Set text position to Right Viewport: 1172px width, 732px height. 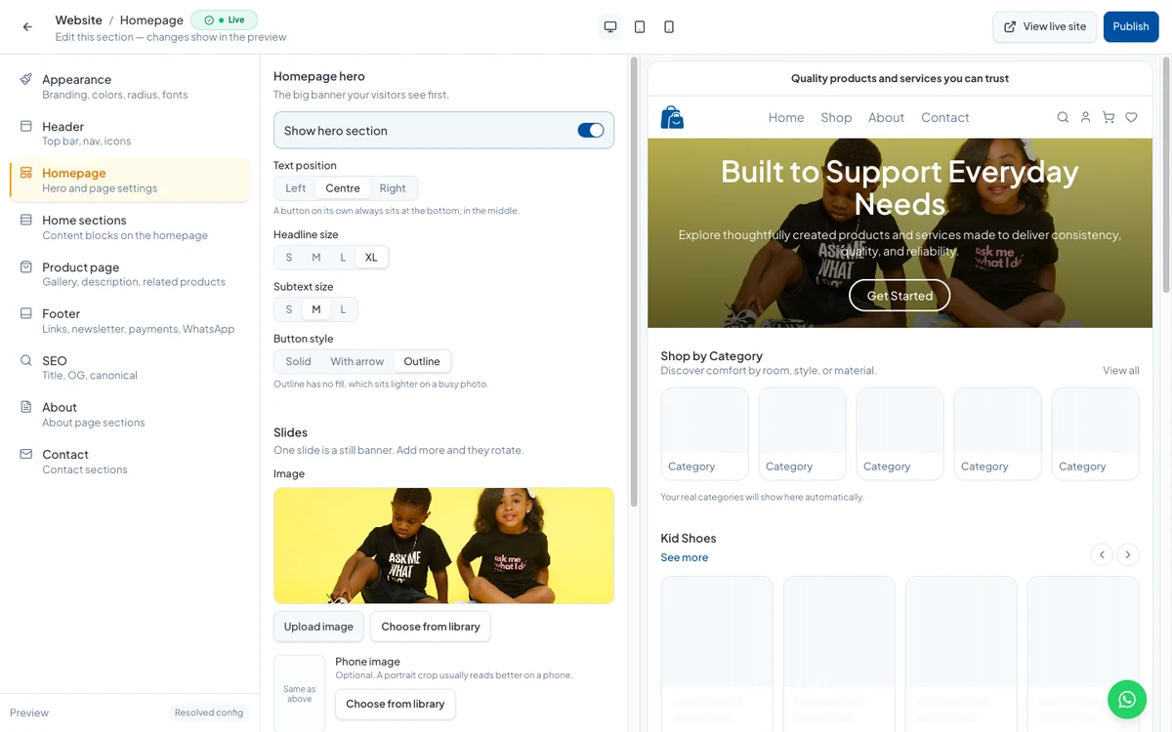point(393,188)
